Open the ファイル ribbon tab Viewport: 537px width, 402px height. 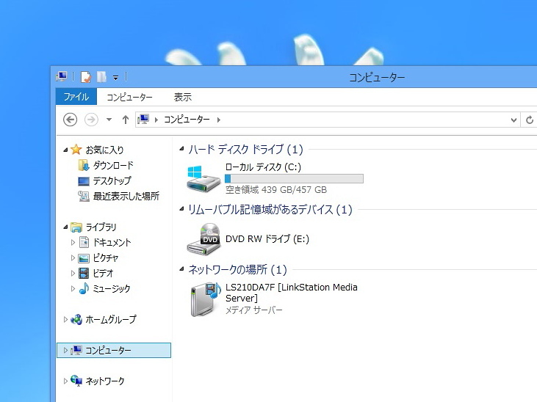coord(76,97)
